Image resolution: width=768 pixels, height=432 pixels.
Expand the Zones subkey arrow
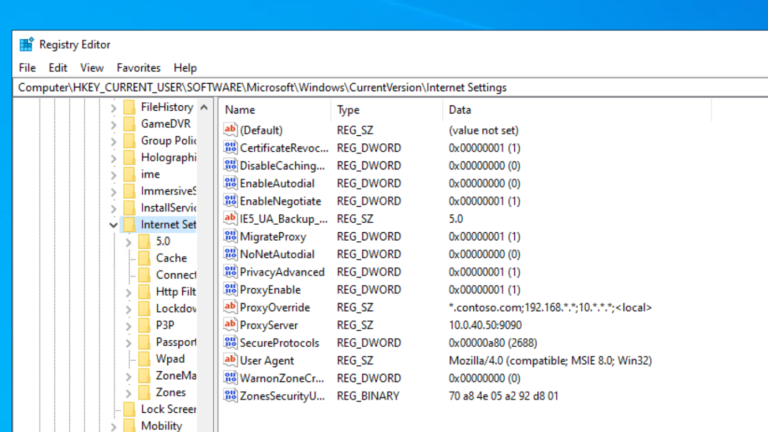128,393
